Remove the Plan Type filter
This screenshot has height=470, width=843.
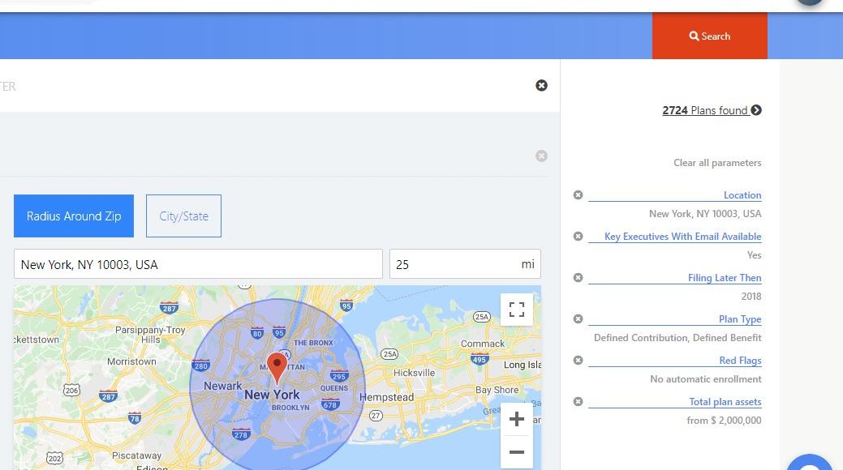(x=578, y=319)
